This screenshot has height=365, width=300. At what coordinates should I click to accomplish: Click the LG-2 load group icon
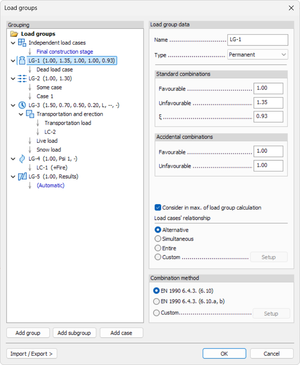click(x=22, y=78)
